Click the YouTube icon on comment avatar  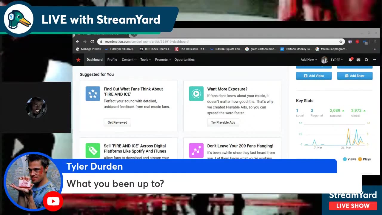53,201
